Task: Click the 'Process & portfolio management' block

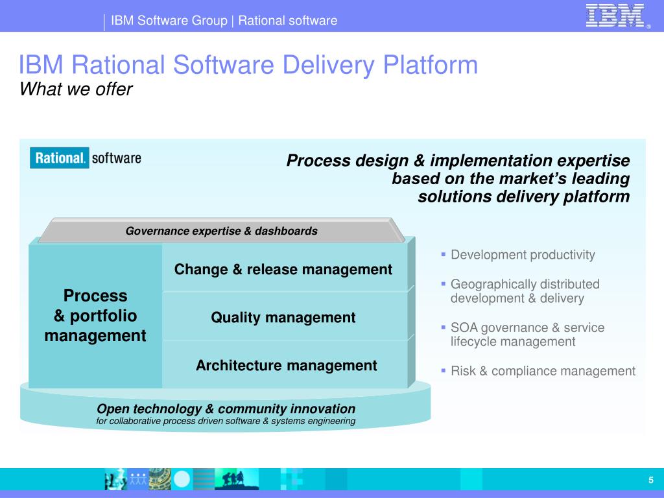Action: [95, 316]
